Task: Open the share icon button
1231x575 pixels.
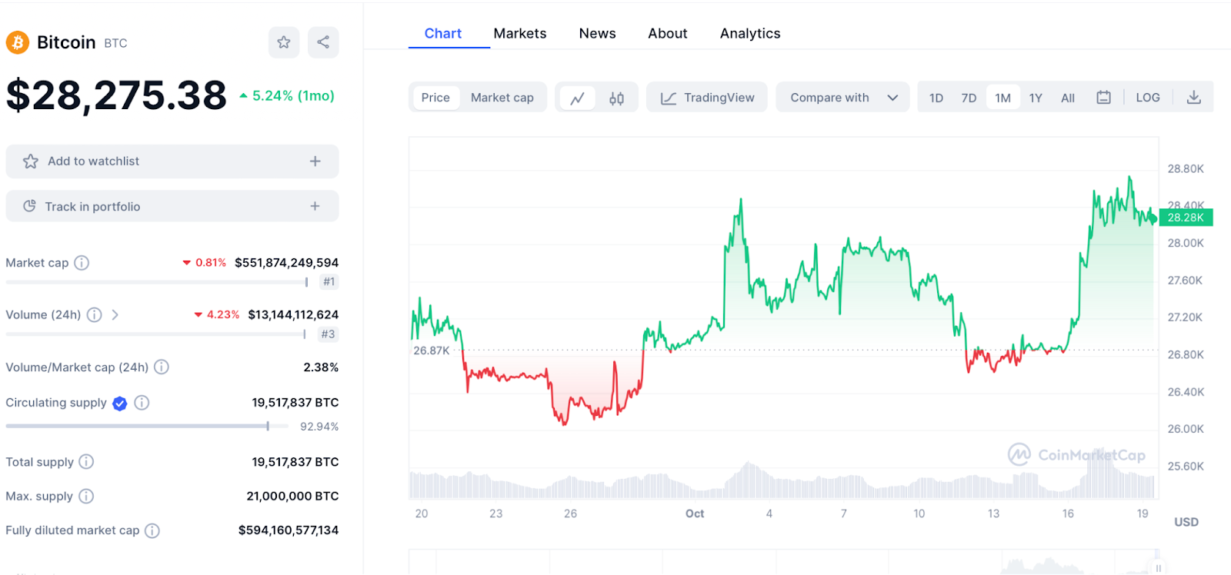Action: tap(323, 42)
